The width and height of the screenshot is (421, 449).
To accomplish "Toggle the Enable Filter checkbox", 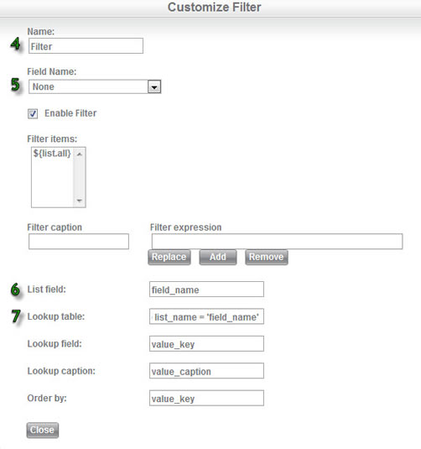I will [x=33, y=113].
